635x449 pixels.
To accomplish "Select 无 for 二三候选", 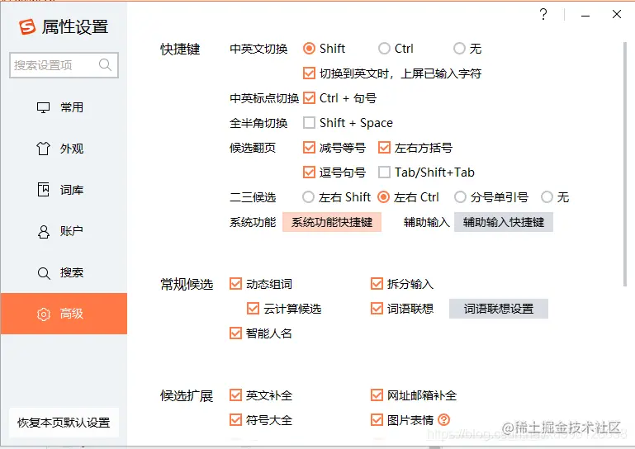I will [x=547, y=197].
